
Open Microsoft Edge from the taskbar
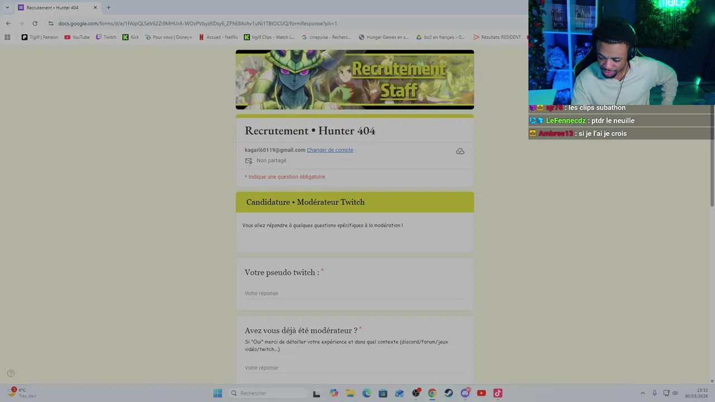click(366, 393)
